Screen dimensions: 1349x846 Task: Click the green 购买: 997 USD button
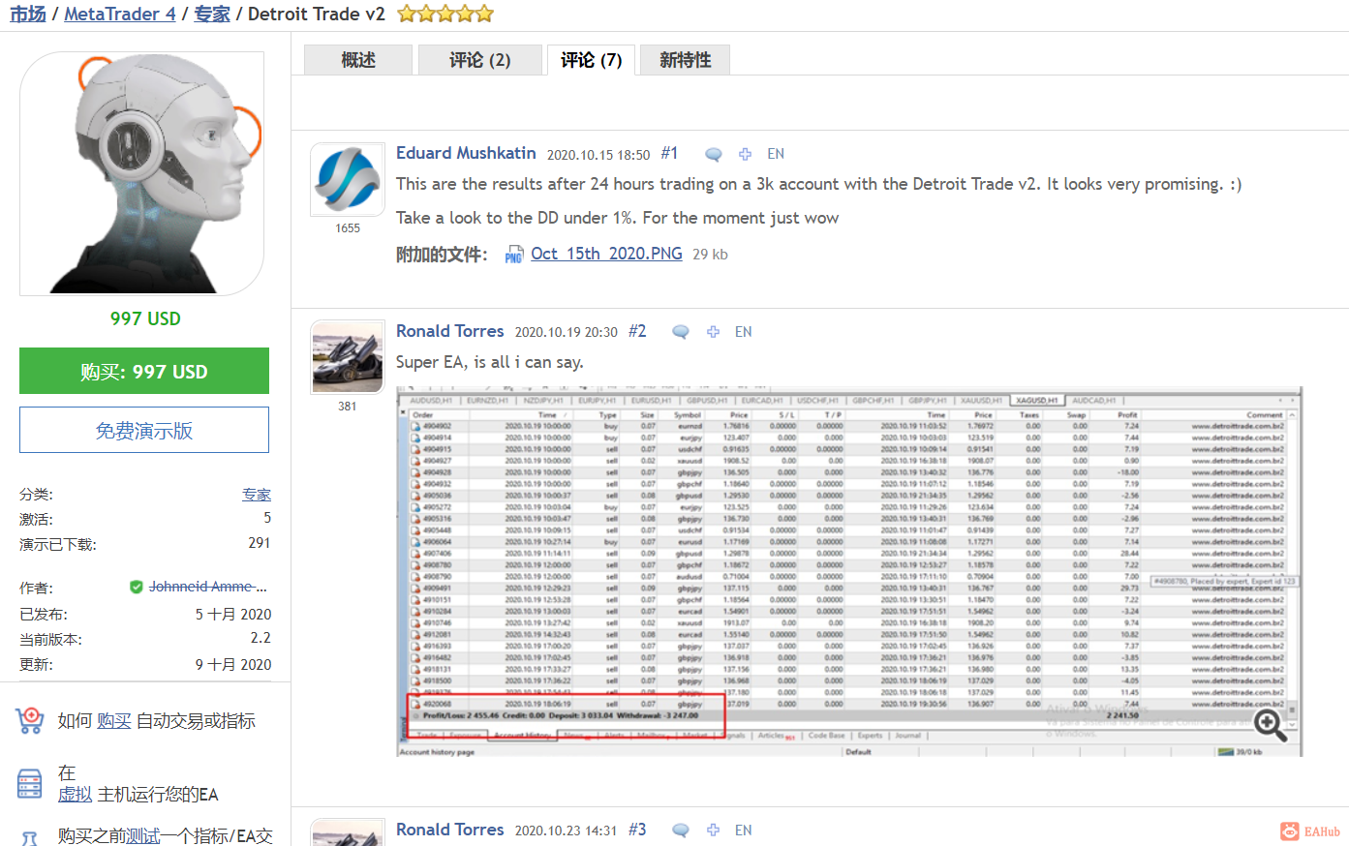coord(144,372)
